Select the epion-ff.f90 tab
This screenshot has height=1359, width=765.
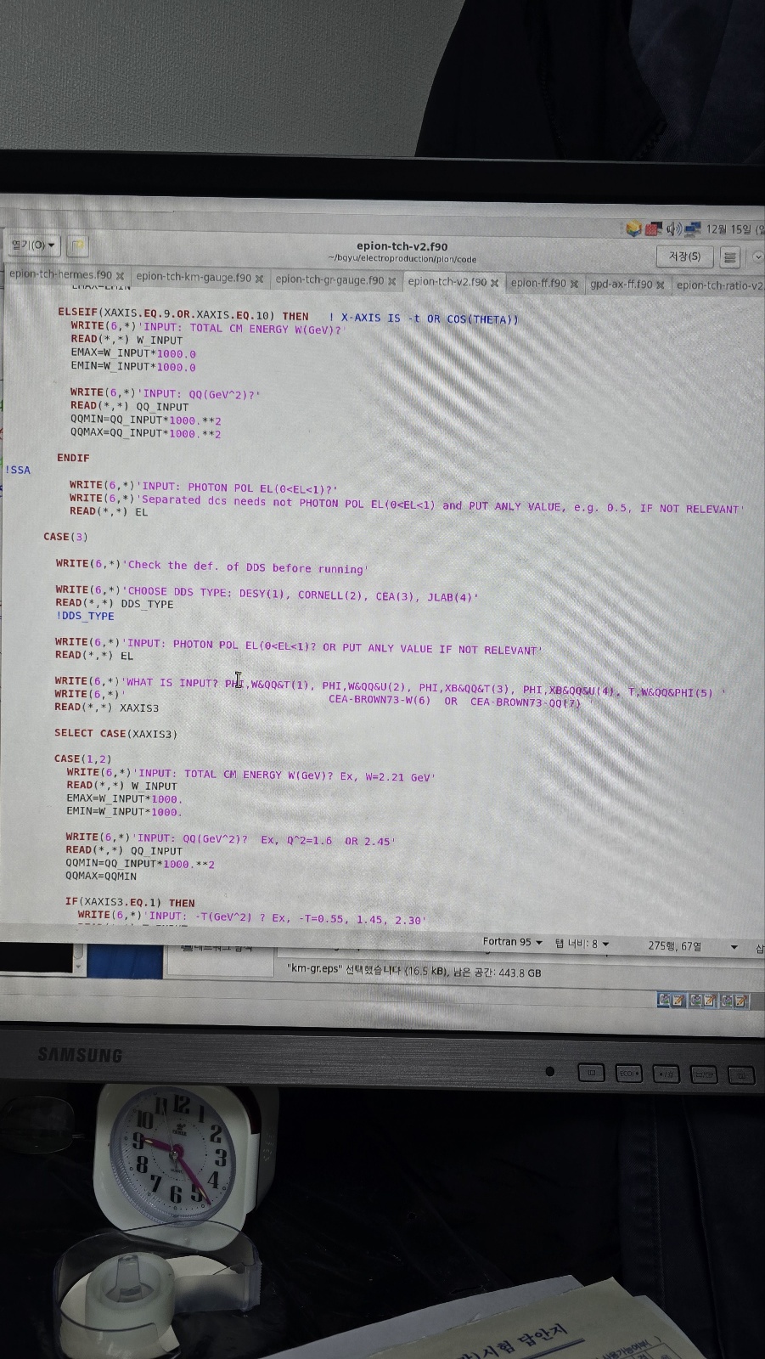pyautogui.click(x=537, y=283)
